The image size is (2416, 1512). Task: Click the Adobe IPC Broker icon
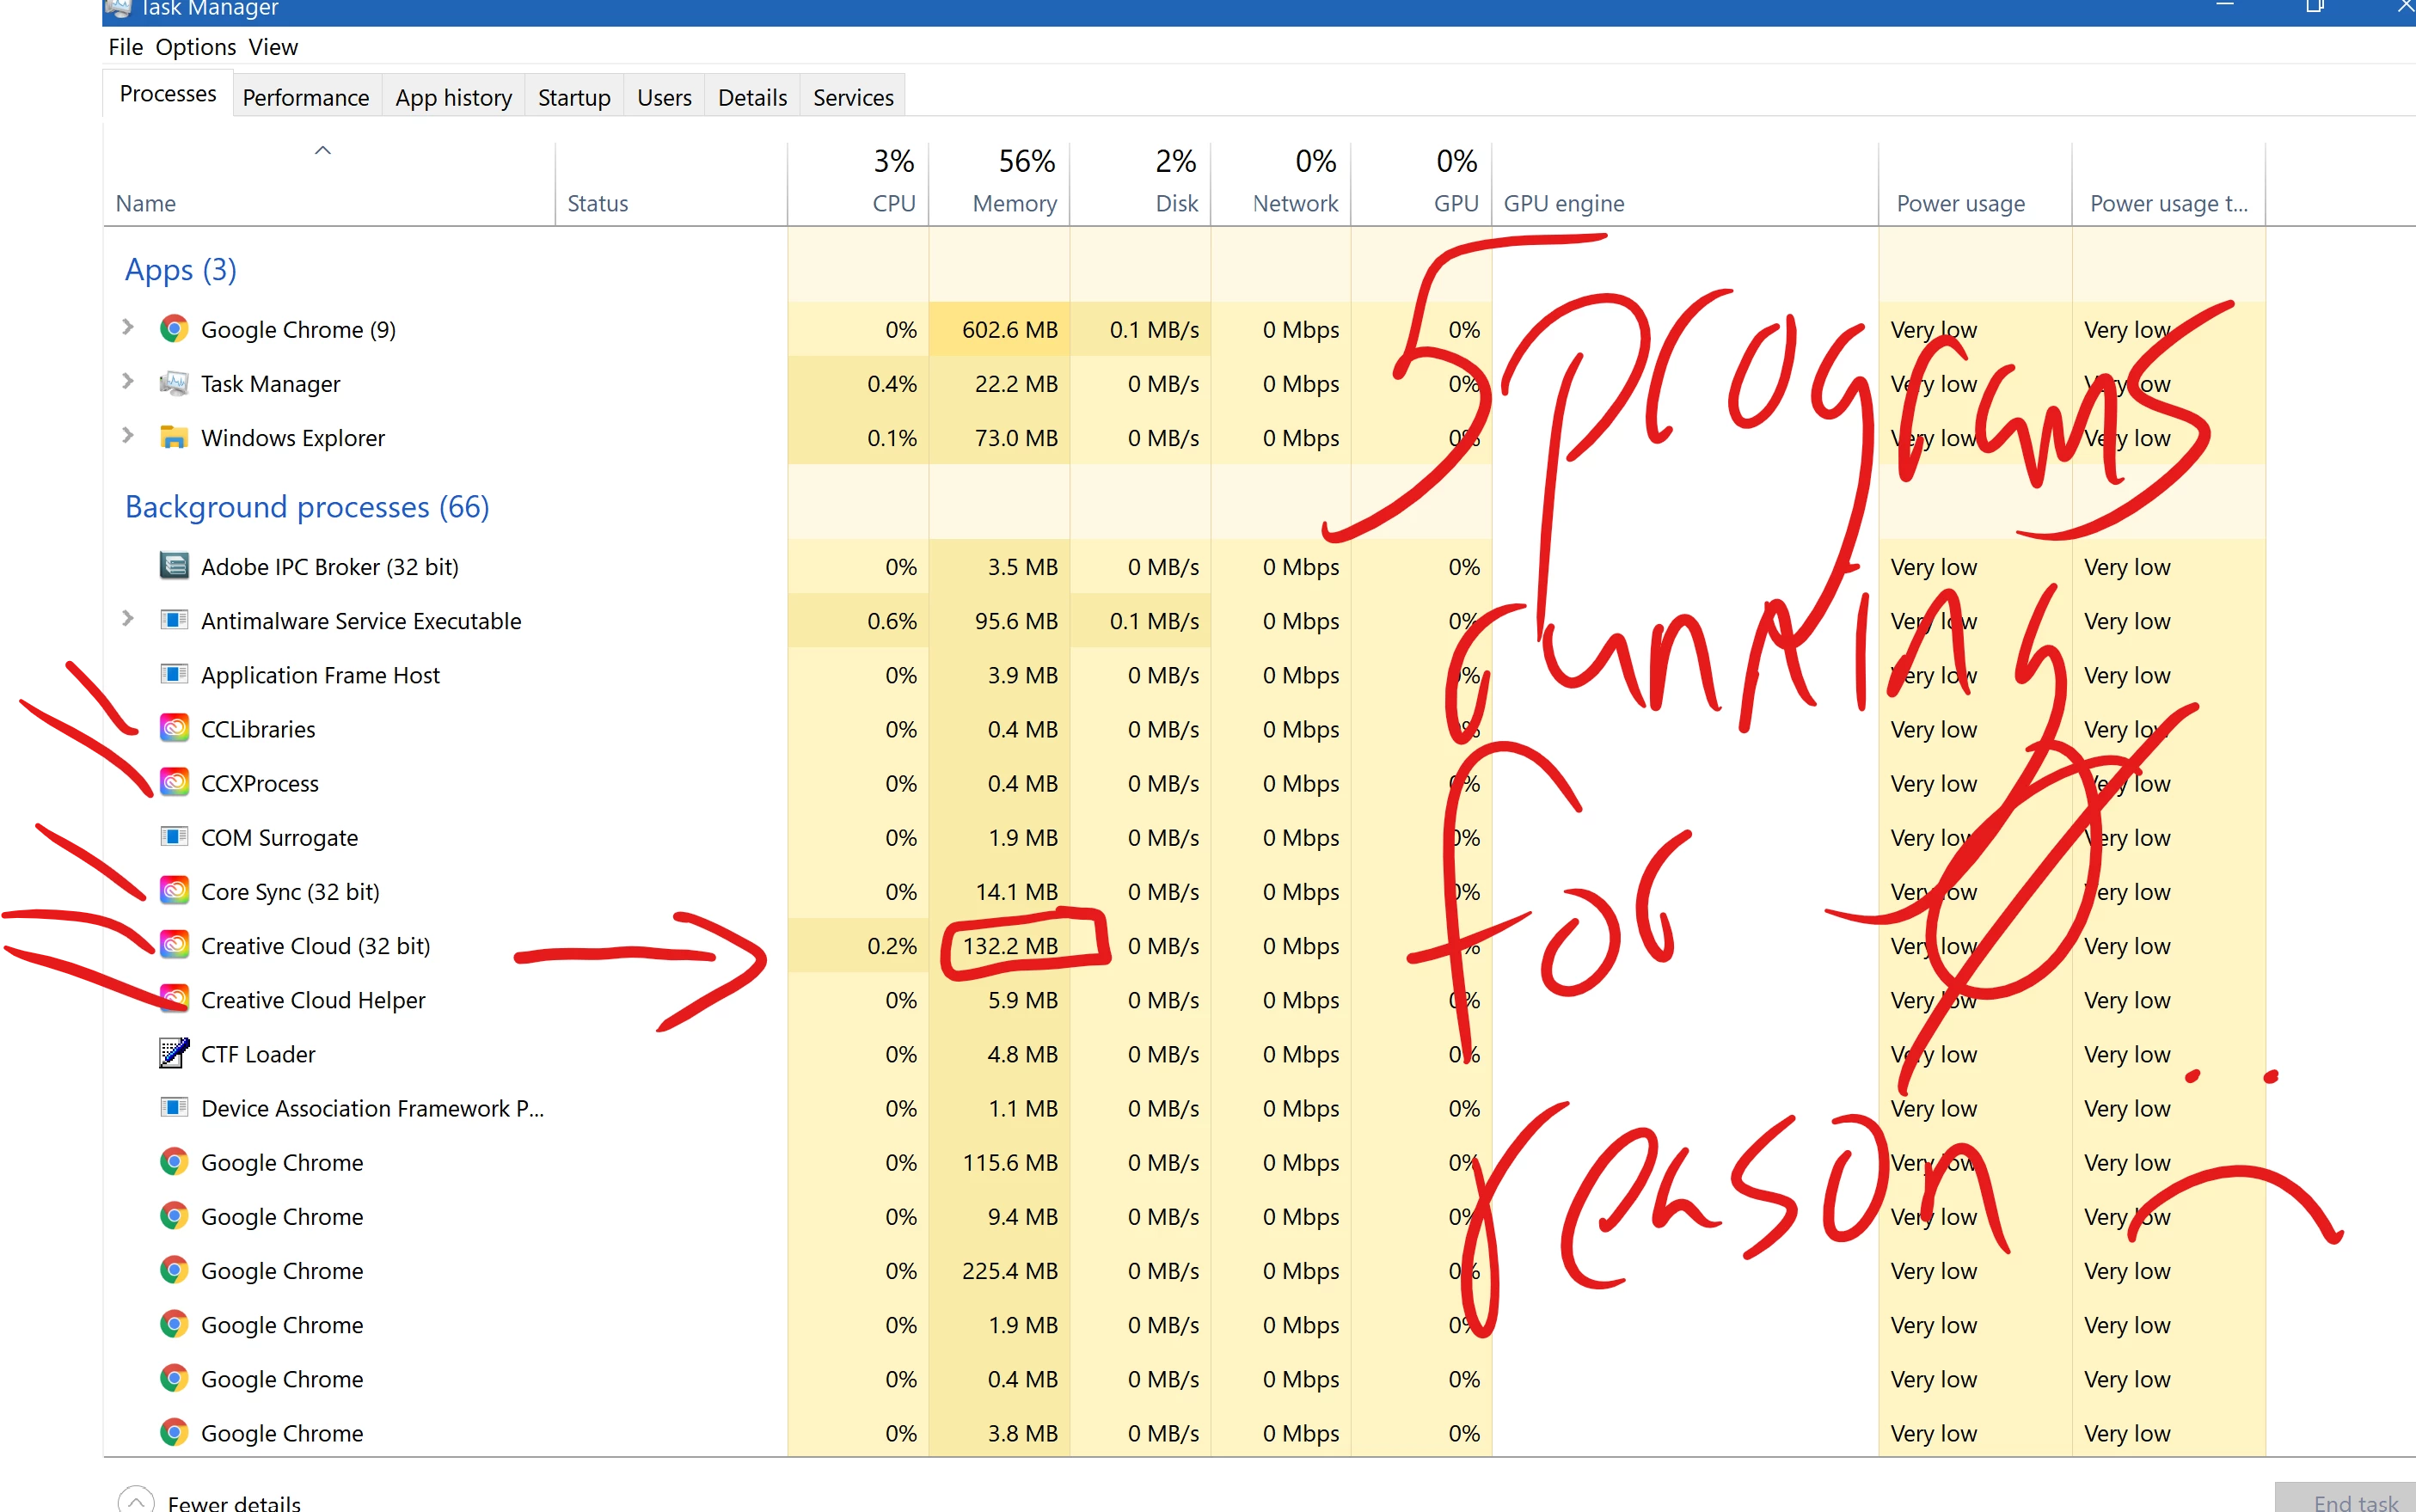174,566
